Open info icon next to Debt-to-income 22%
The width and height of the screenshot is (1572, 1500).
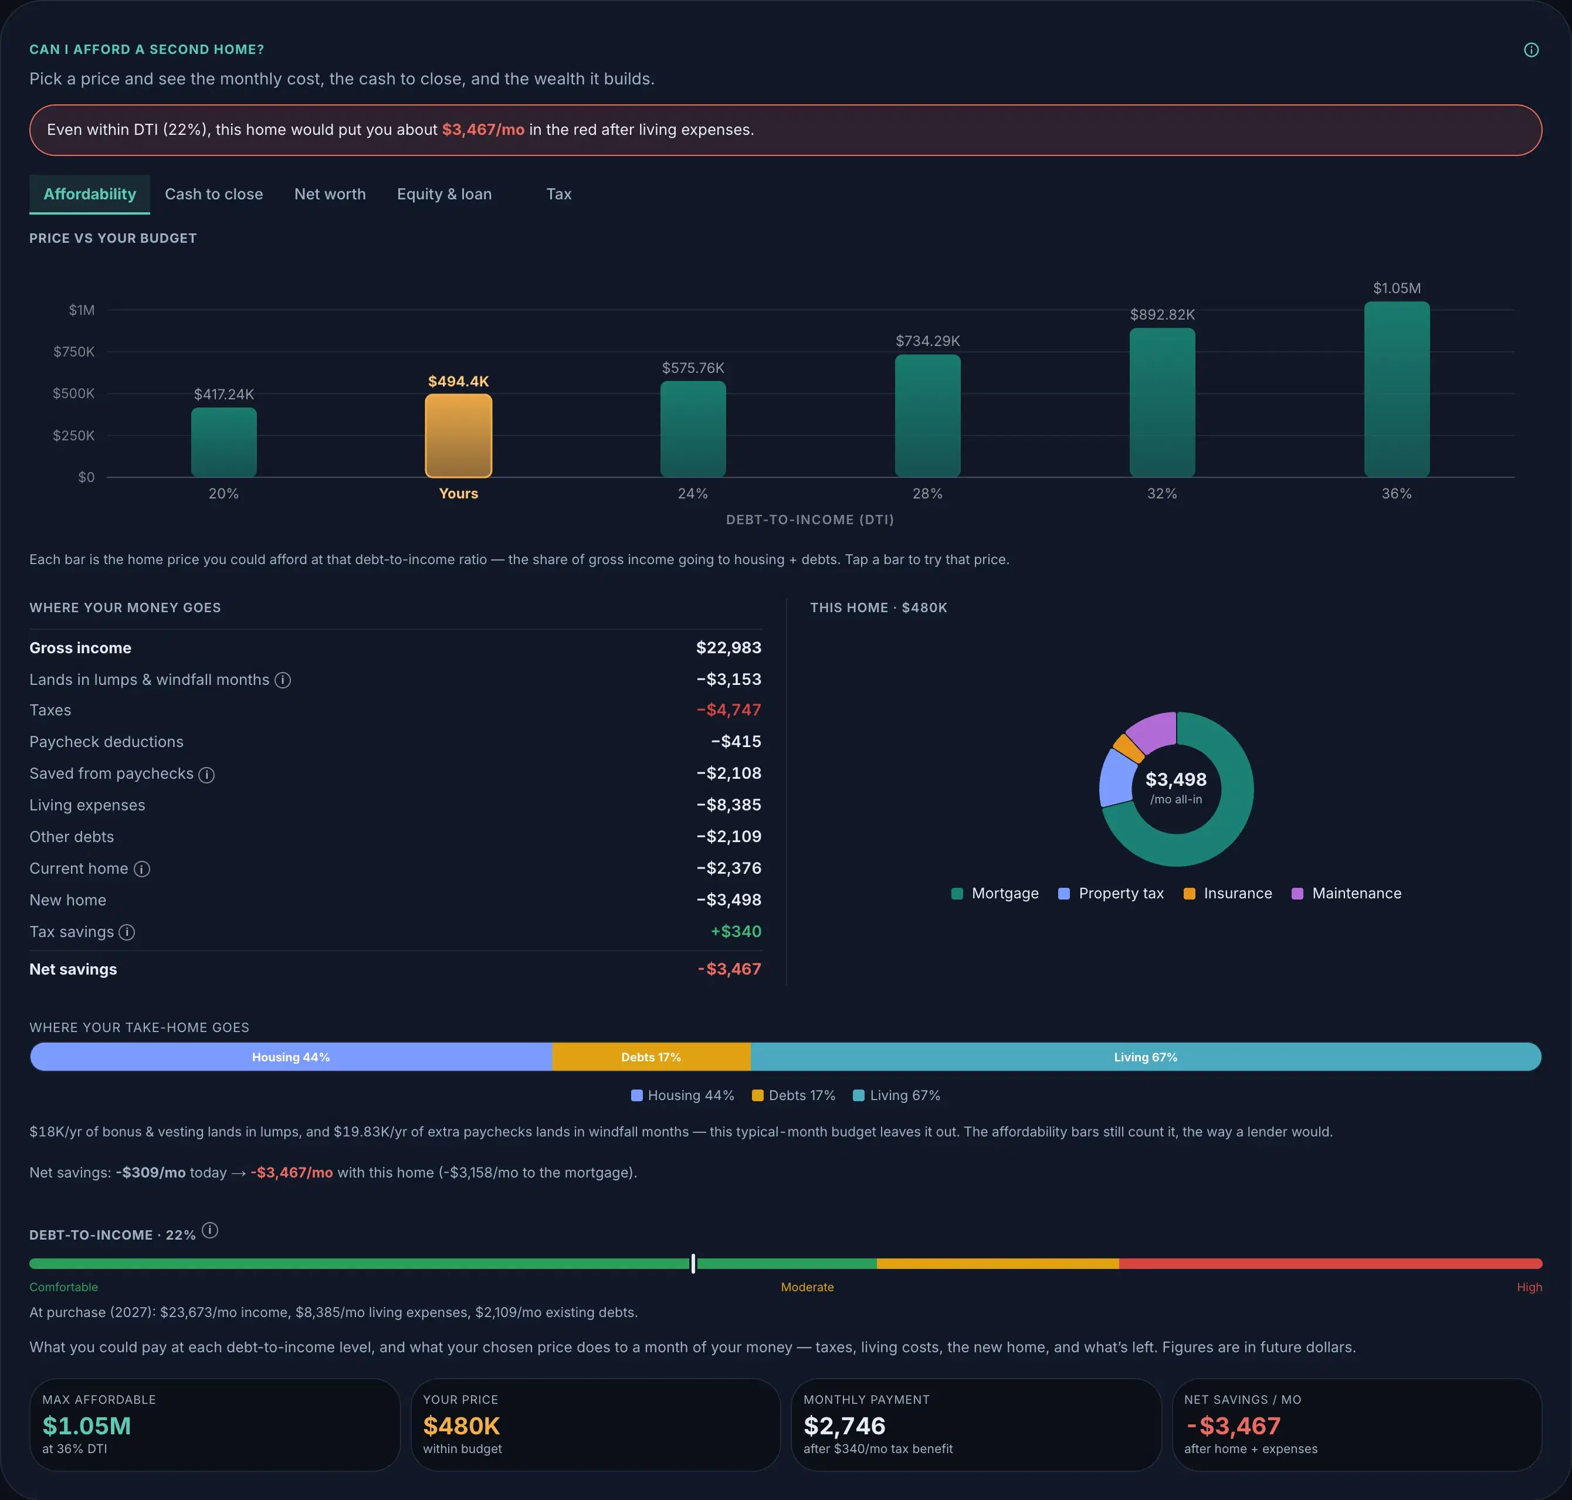(209, 1230)
